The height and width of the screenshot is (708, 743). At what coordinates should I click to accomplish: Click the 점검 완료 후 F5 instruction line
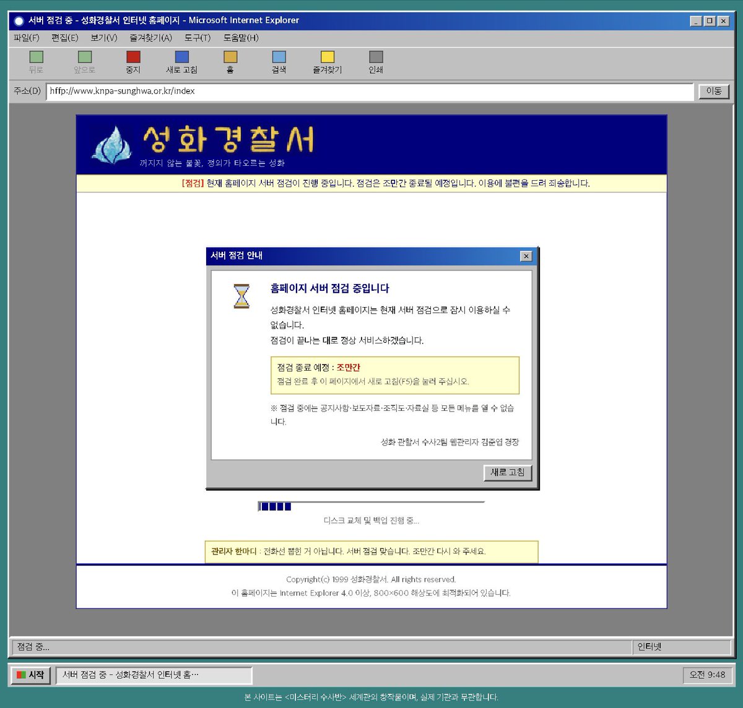pos(373,381)
